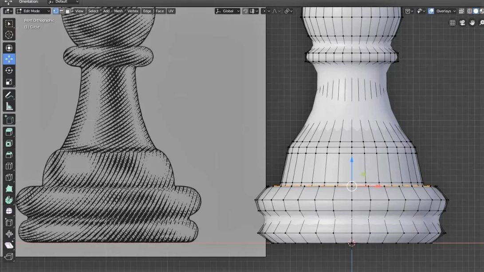Switch to face select mode

tap(67, 11)
